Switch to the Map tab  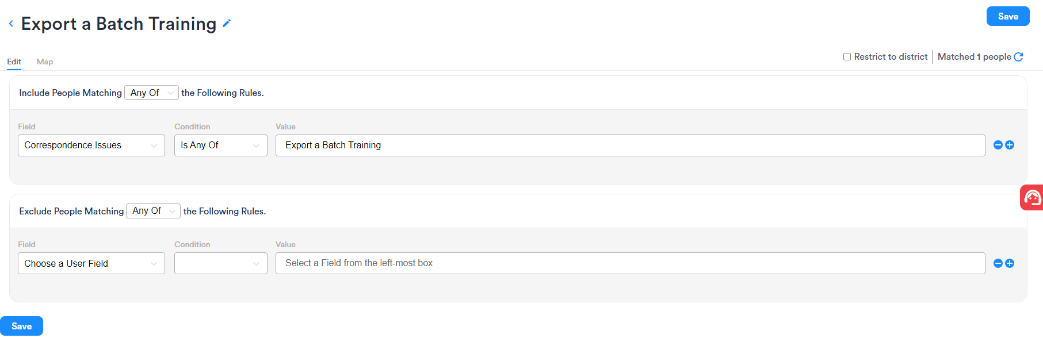[x=44, y=62]
